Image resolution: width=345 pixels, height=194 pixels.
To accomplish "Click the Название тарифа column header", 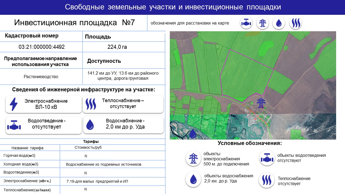I will (27, 148).
